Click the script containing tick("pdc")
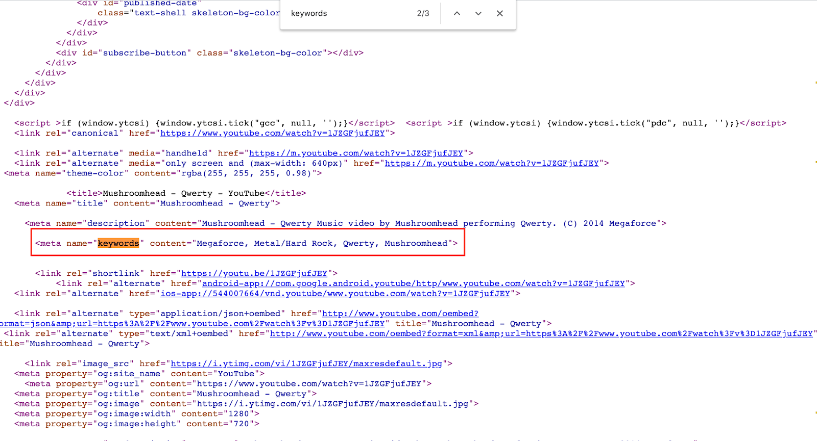This screenshot has width=817, height=441. 596,123
